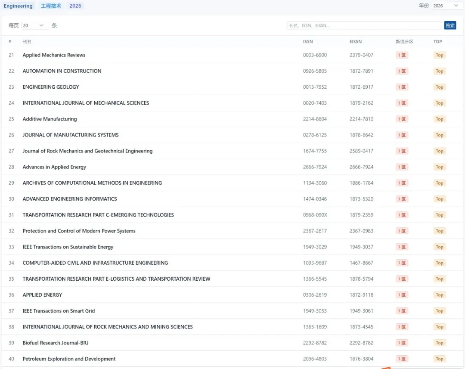Open the rows-per-page 20 dropdown
465x369 pixels.
pos(34,25)
